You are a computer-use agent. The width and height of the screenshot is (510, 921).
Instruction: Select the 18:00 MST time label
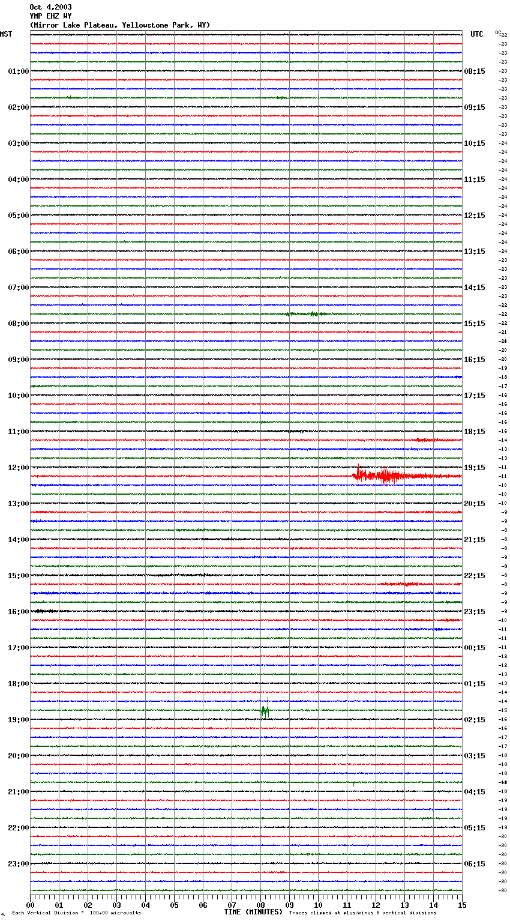[19, 684]
